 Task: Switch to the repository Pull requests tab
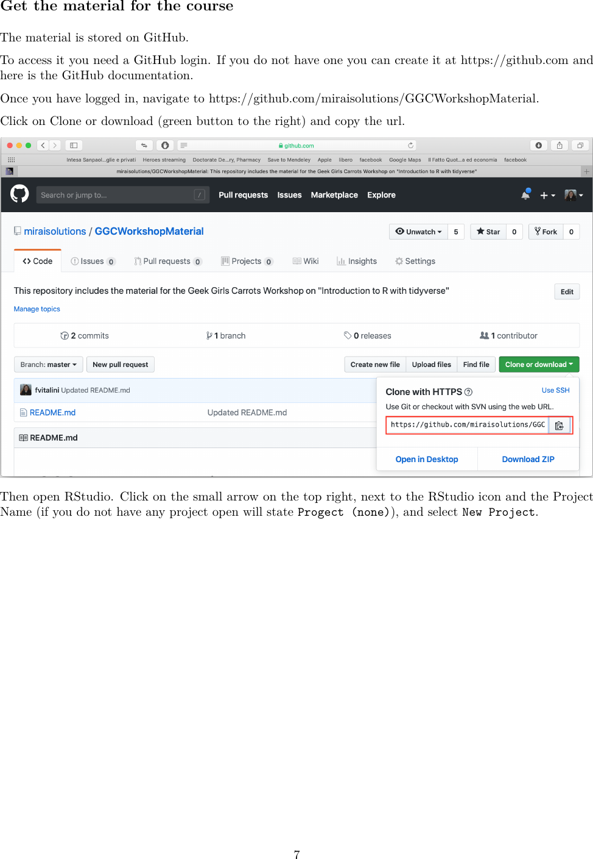[x=167, y=261]
